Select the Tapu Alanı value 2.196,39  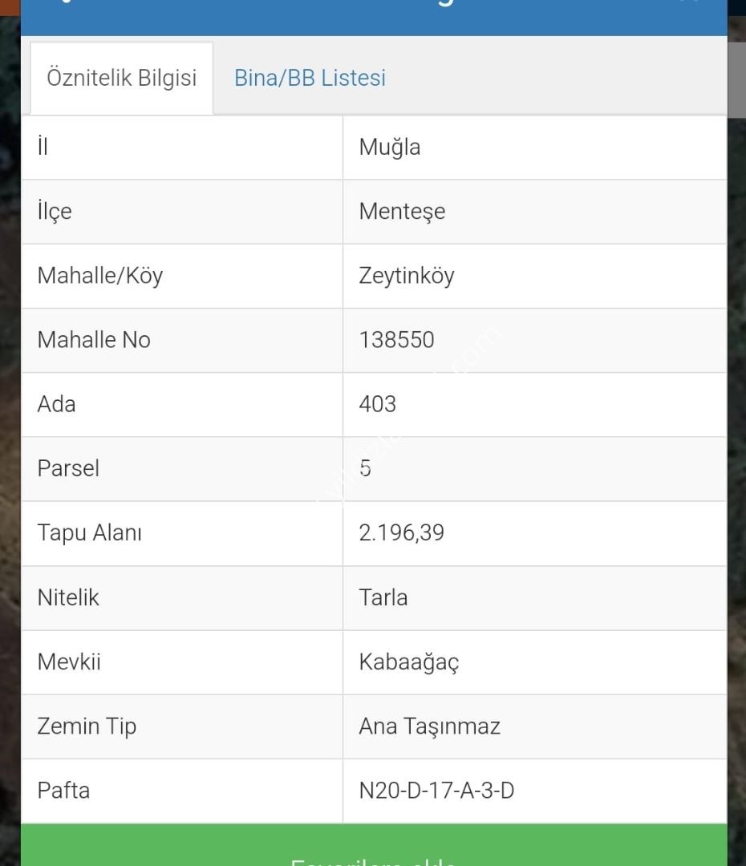[401, 533]
